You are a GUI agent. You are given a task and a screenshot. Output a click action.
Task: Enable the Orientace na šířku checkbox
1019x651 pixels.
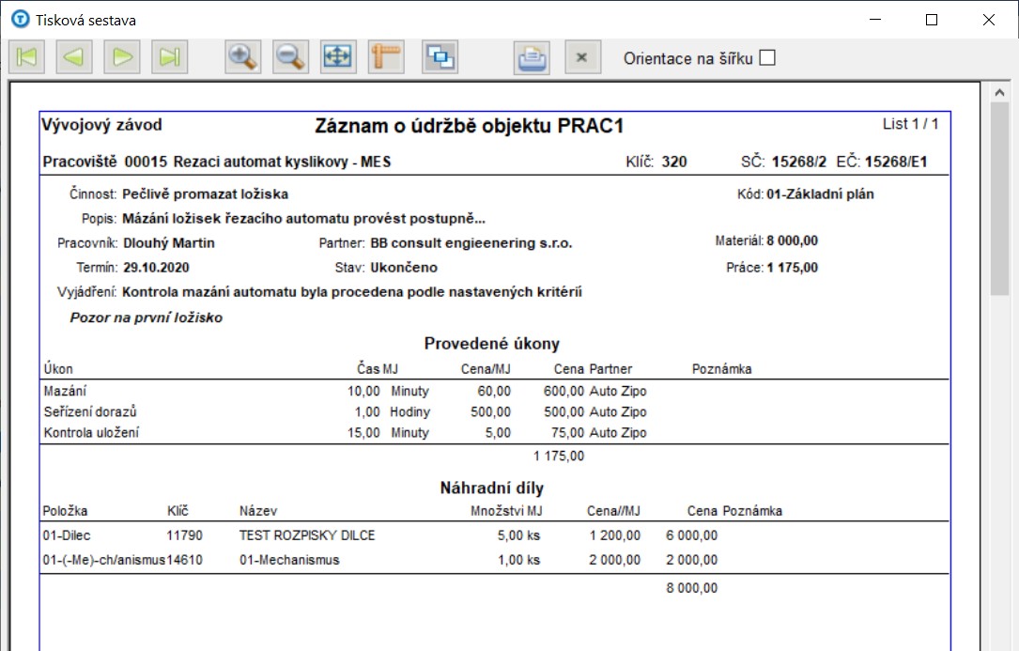click(x=767, y=58)
